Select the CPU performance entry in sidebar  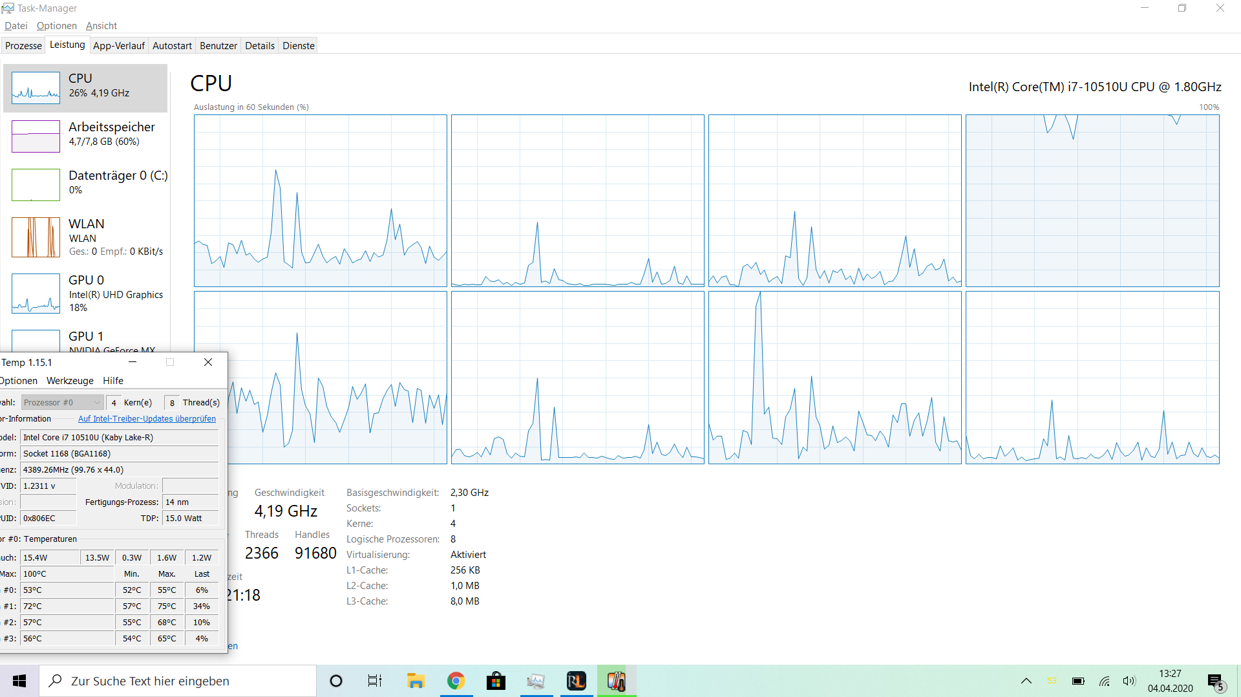click(85, 88)
